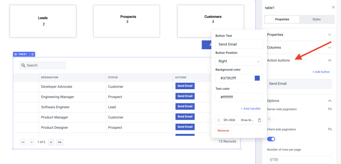The height and width of the screenshot is (164, 341).
Task: Click the trash icon on TABLE1 handle
Action: point(32,54)
